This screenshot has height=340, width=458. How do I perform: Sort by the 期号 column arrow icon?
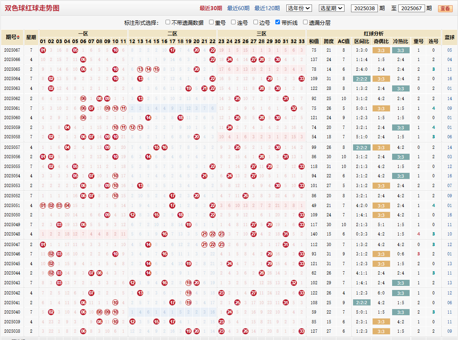[x=18, y=37]
